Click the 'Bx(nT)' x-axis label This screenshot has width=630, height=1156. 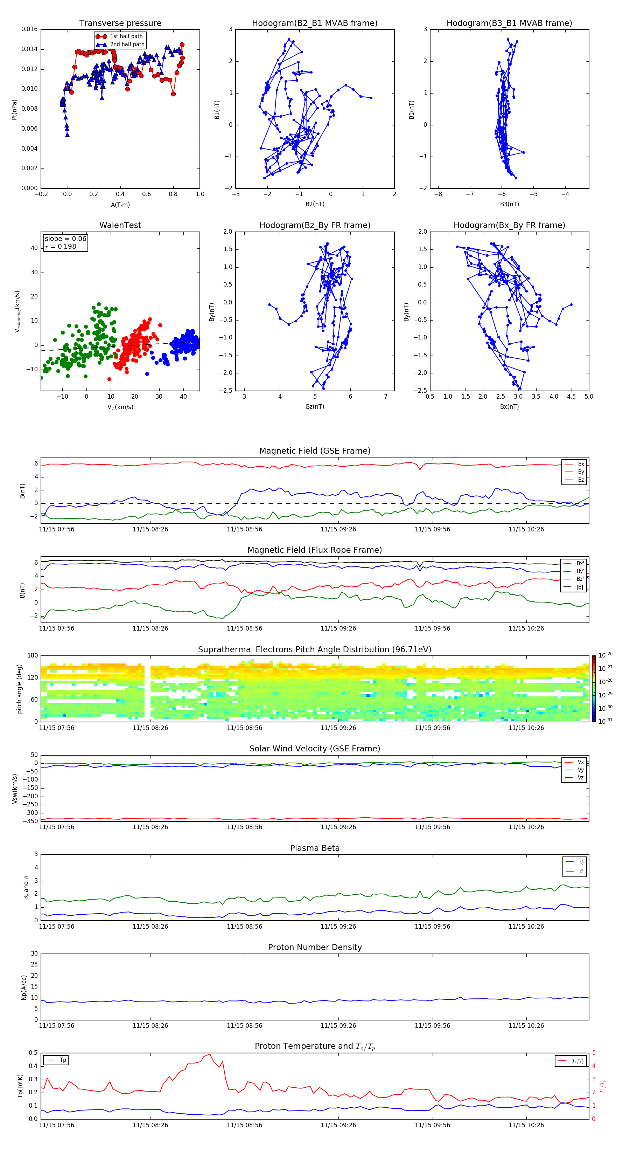509,407
